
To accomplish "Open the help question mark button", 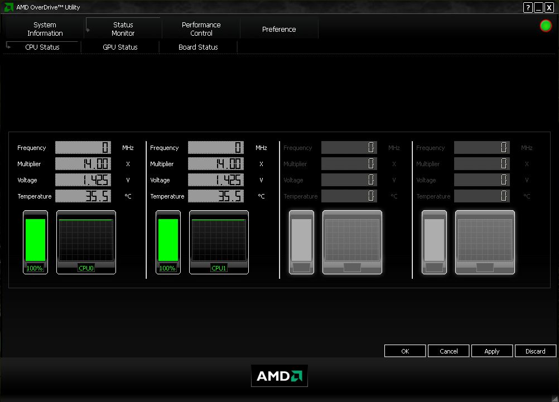I will point(528,7).
